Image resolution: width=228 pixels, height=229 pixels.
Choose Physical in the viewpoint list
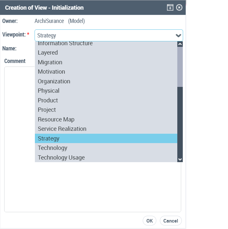[48, 91]
